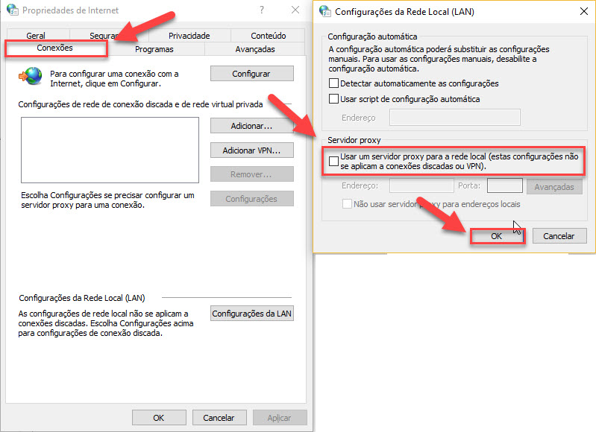Click the Configurar button
Image resolution: width=596 pixels, height=432 pixels.
[x=251, y=74]
